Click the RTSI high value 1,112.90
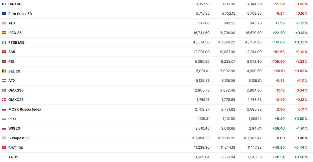This screenshot has width=313, height=162. (228, 119)
